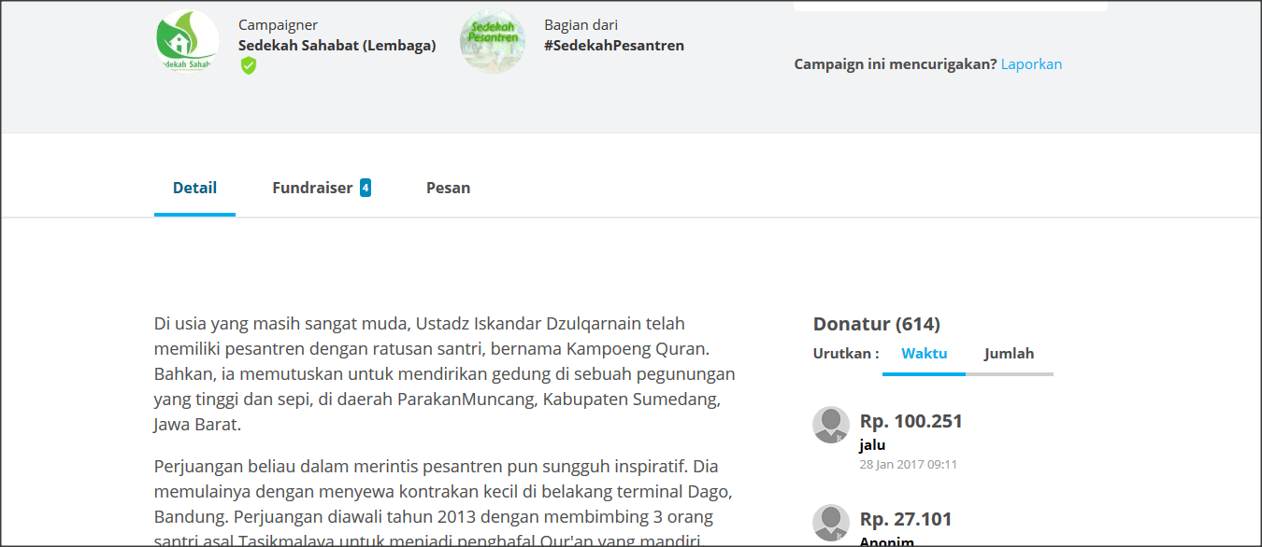Click the Fundraiser count badge showing 4
This screenshot has height=547, width=1262.
(366, 188)
